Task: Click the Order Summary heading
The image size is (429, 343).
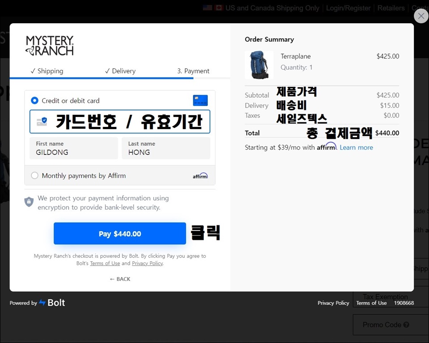Action: tap(269, 39)
